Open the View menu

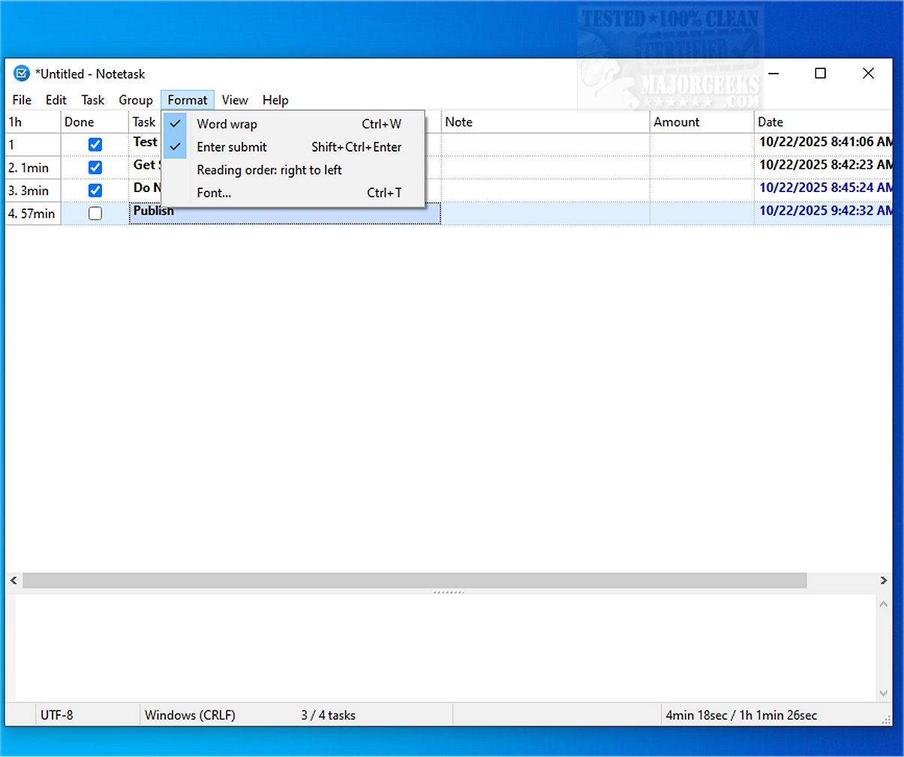coord(235,100)
